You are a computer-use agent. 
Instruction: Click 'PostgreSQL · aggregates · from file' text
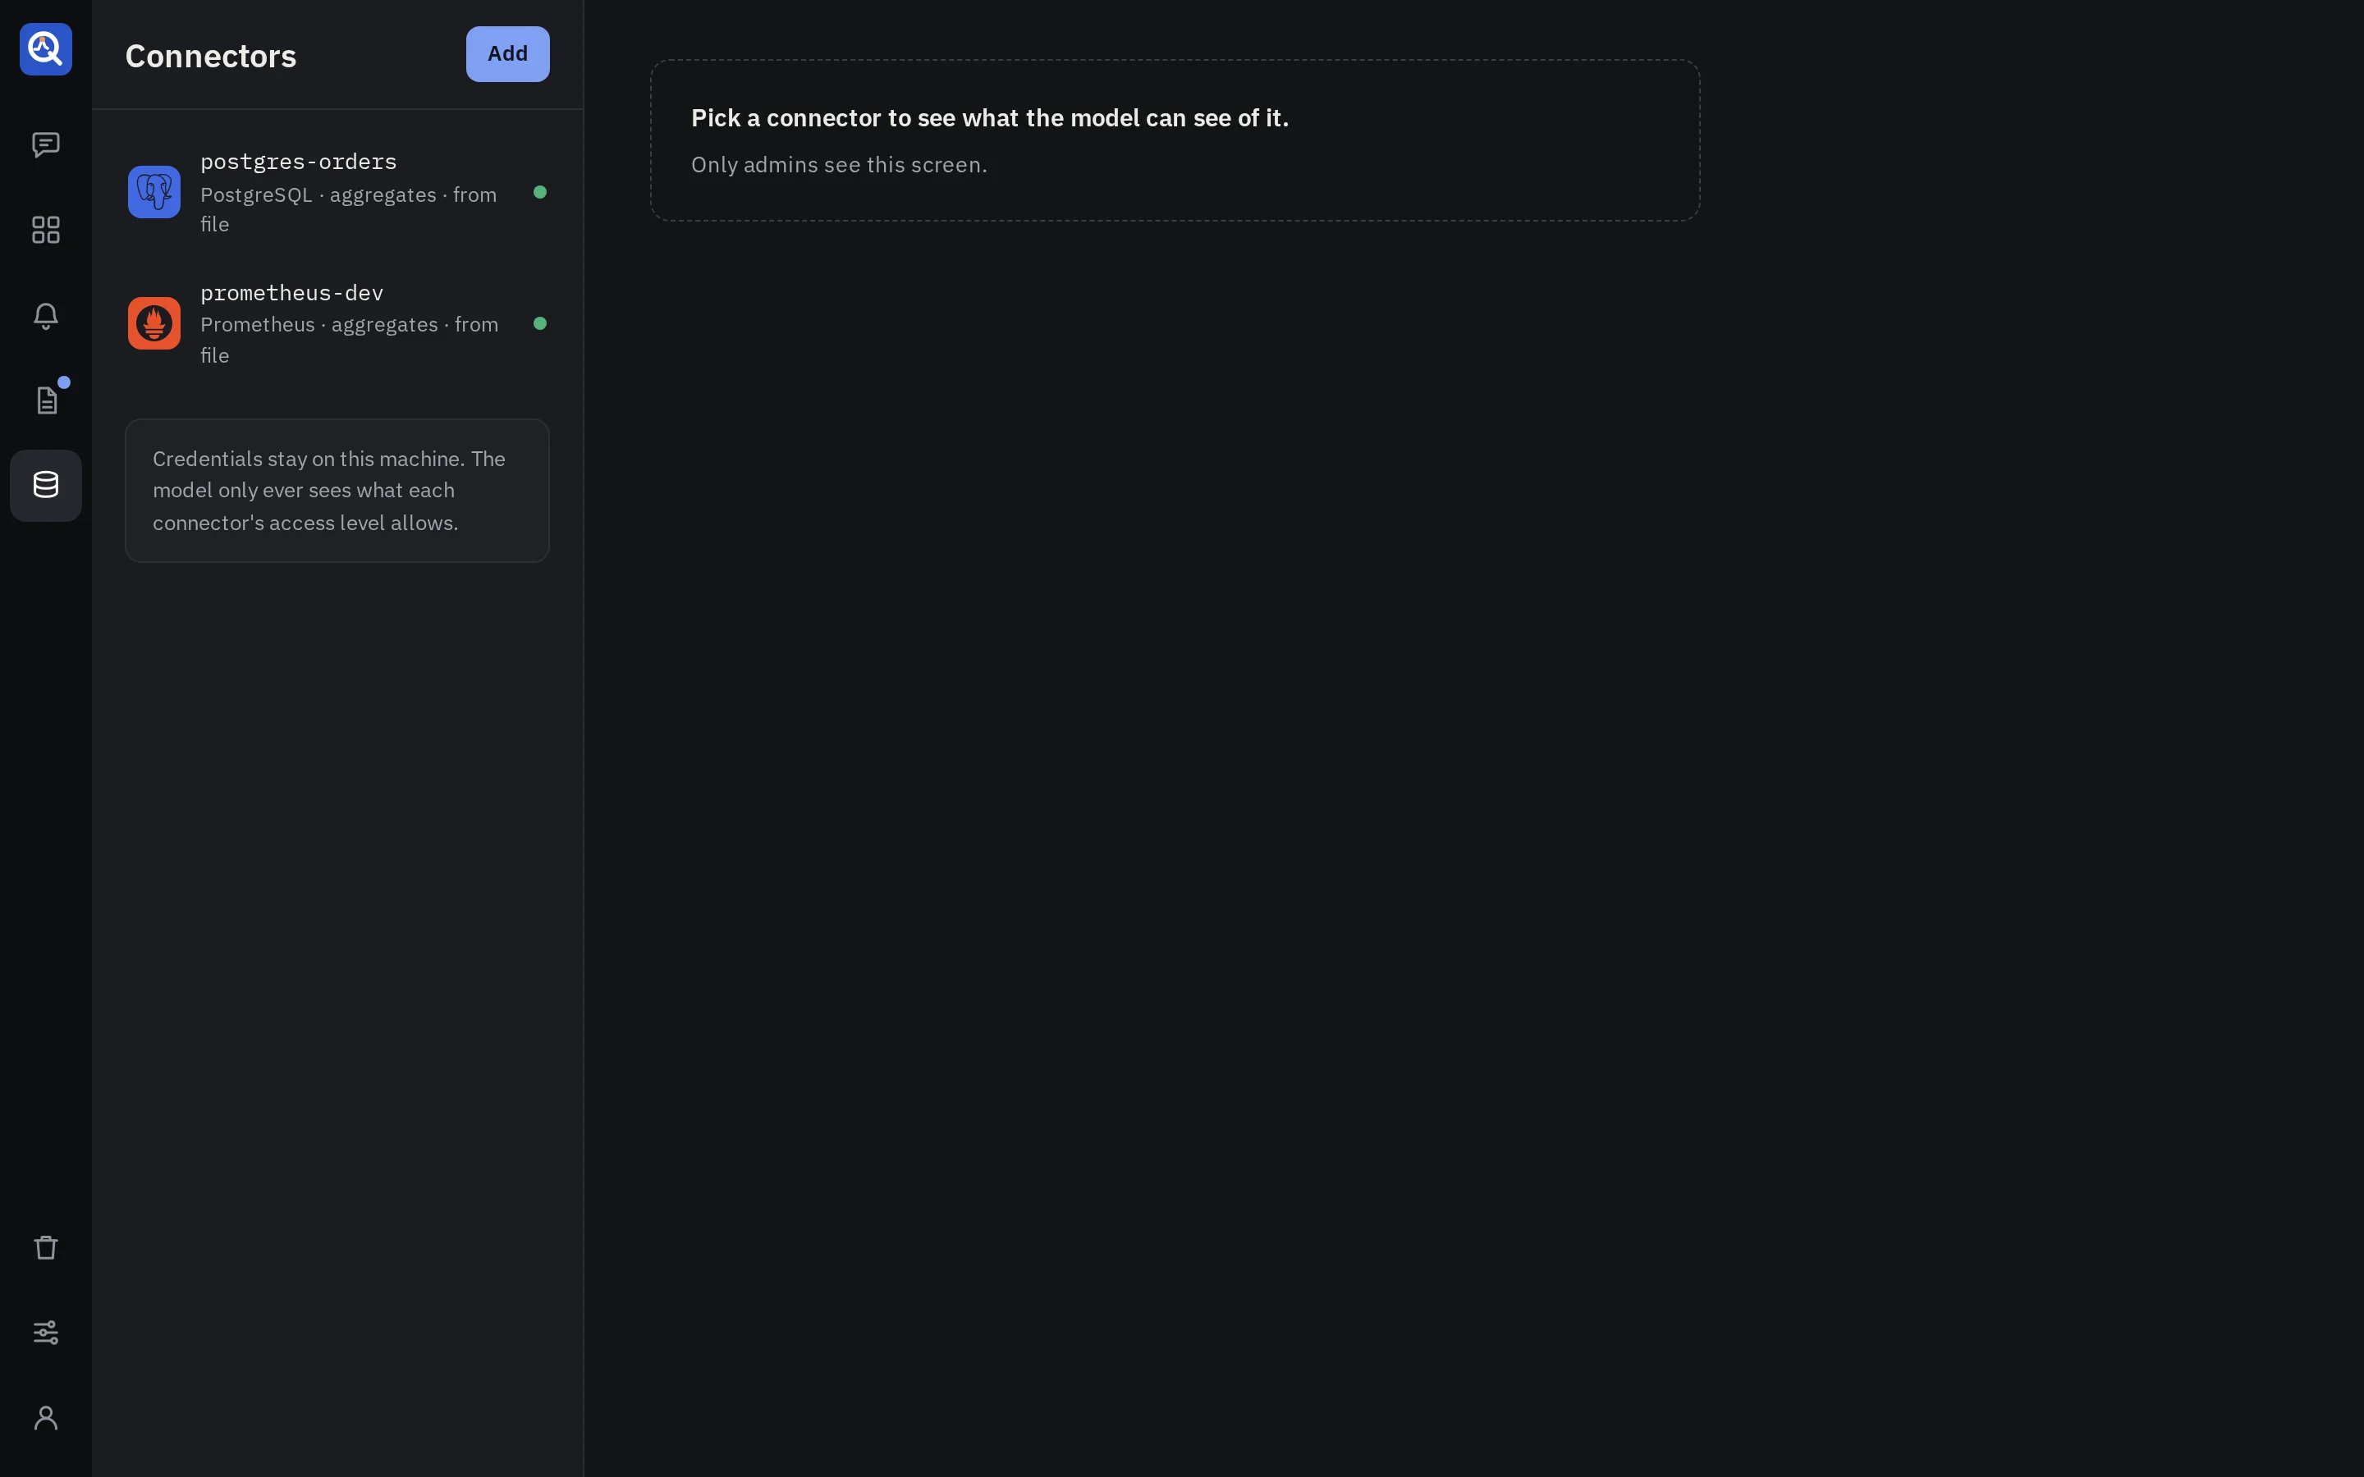(x=349, y=209)
